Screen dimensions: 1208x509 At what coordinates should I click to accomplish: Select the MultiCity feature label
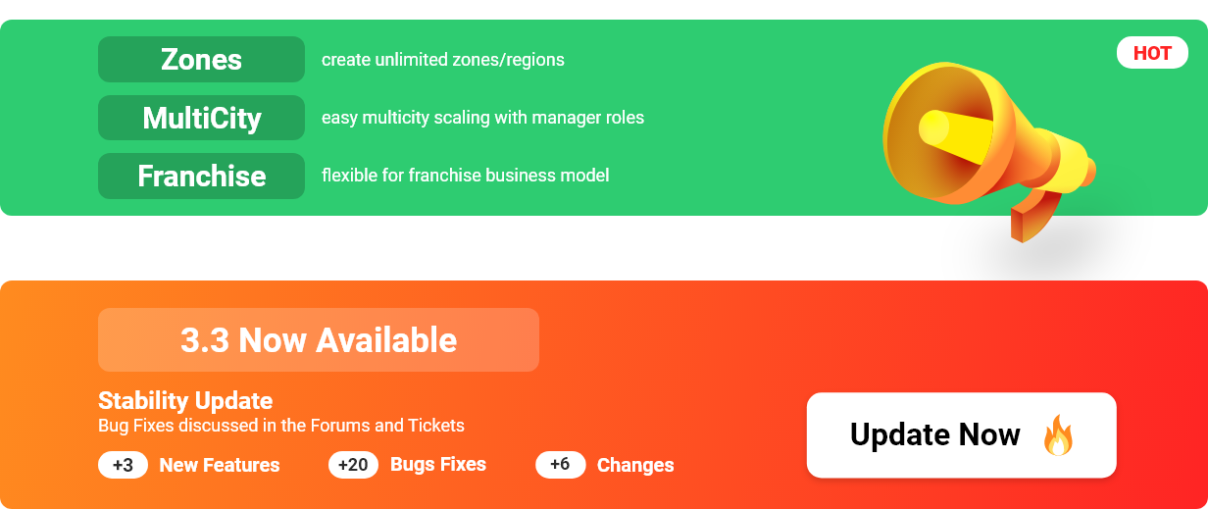201,118
